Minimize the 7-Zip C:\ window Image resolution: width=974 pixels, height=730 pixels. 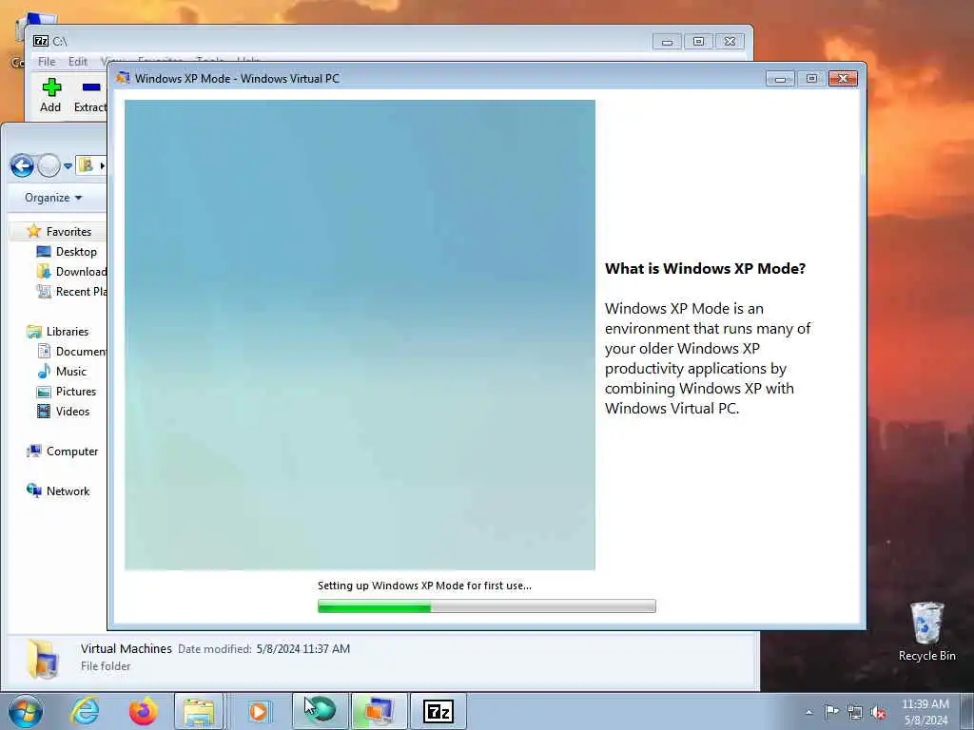(667, 42)
